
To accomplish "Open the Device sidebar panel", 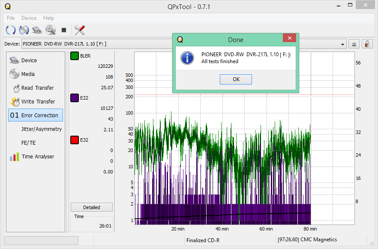I will [36, 60].
